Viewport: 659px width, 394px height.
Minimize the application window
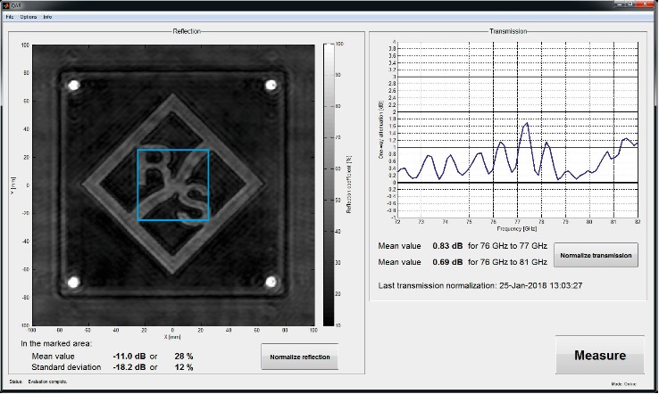coord(620,4)
